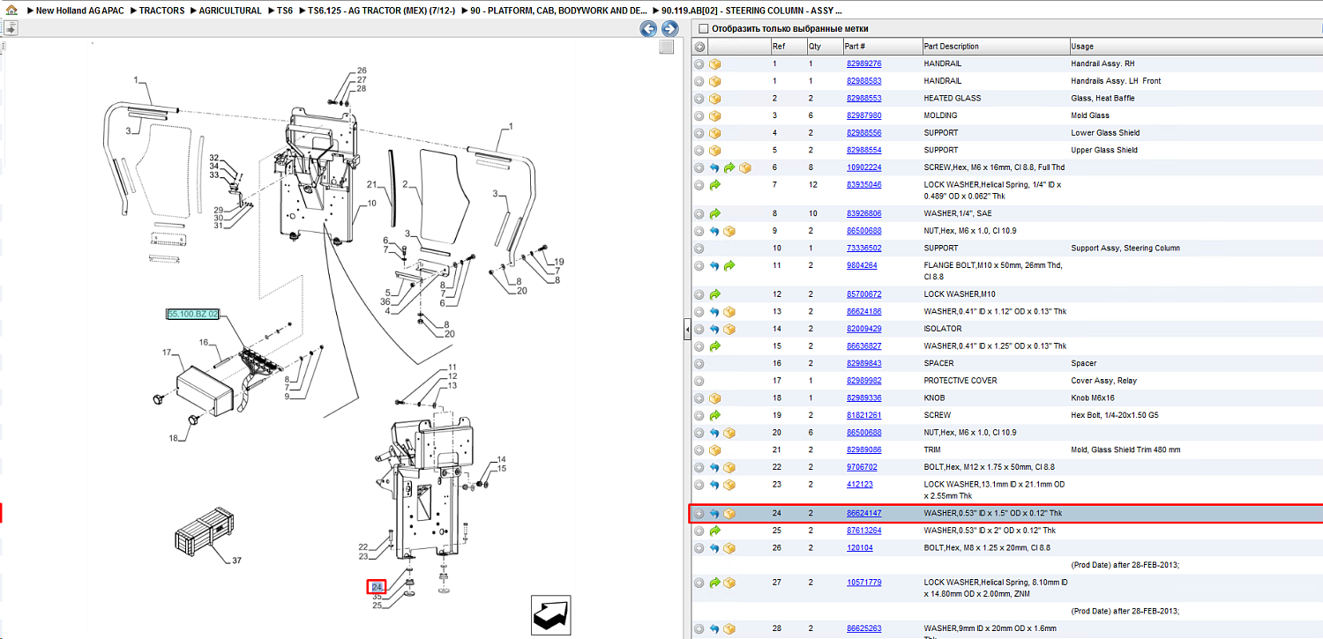The image size is (1323, 639).
Task: Click the green arrow icon for part 87613264
Action: coord(714,531)
